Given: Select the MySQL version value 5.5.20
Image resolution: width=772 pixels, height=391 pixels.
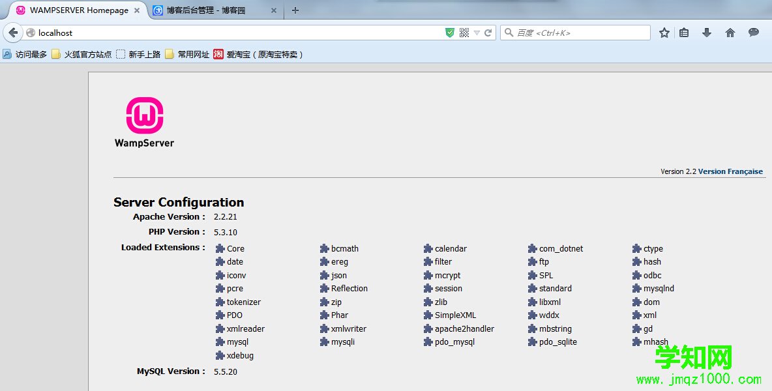Looking at the screenshot, I should (226, 372).
